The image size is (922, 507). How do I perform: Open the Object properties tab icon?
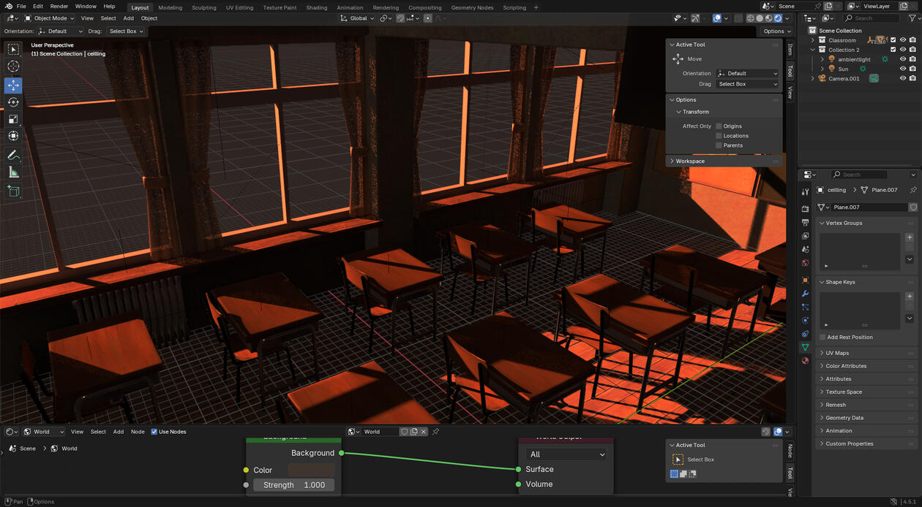[x=806, y=280]
